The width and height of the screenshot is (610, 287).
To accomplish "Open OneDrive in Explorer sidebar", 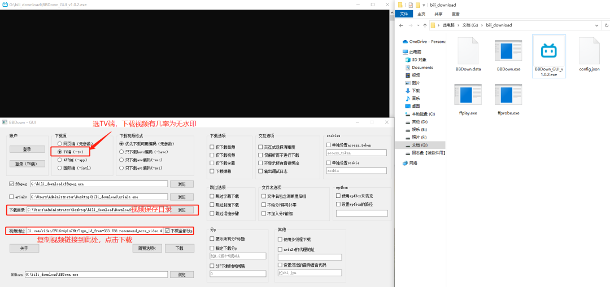I will pyautogui.click(x=424, y=42).
